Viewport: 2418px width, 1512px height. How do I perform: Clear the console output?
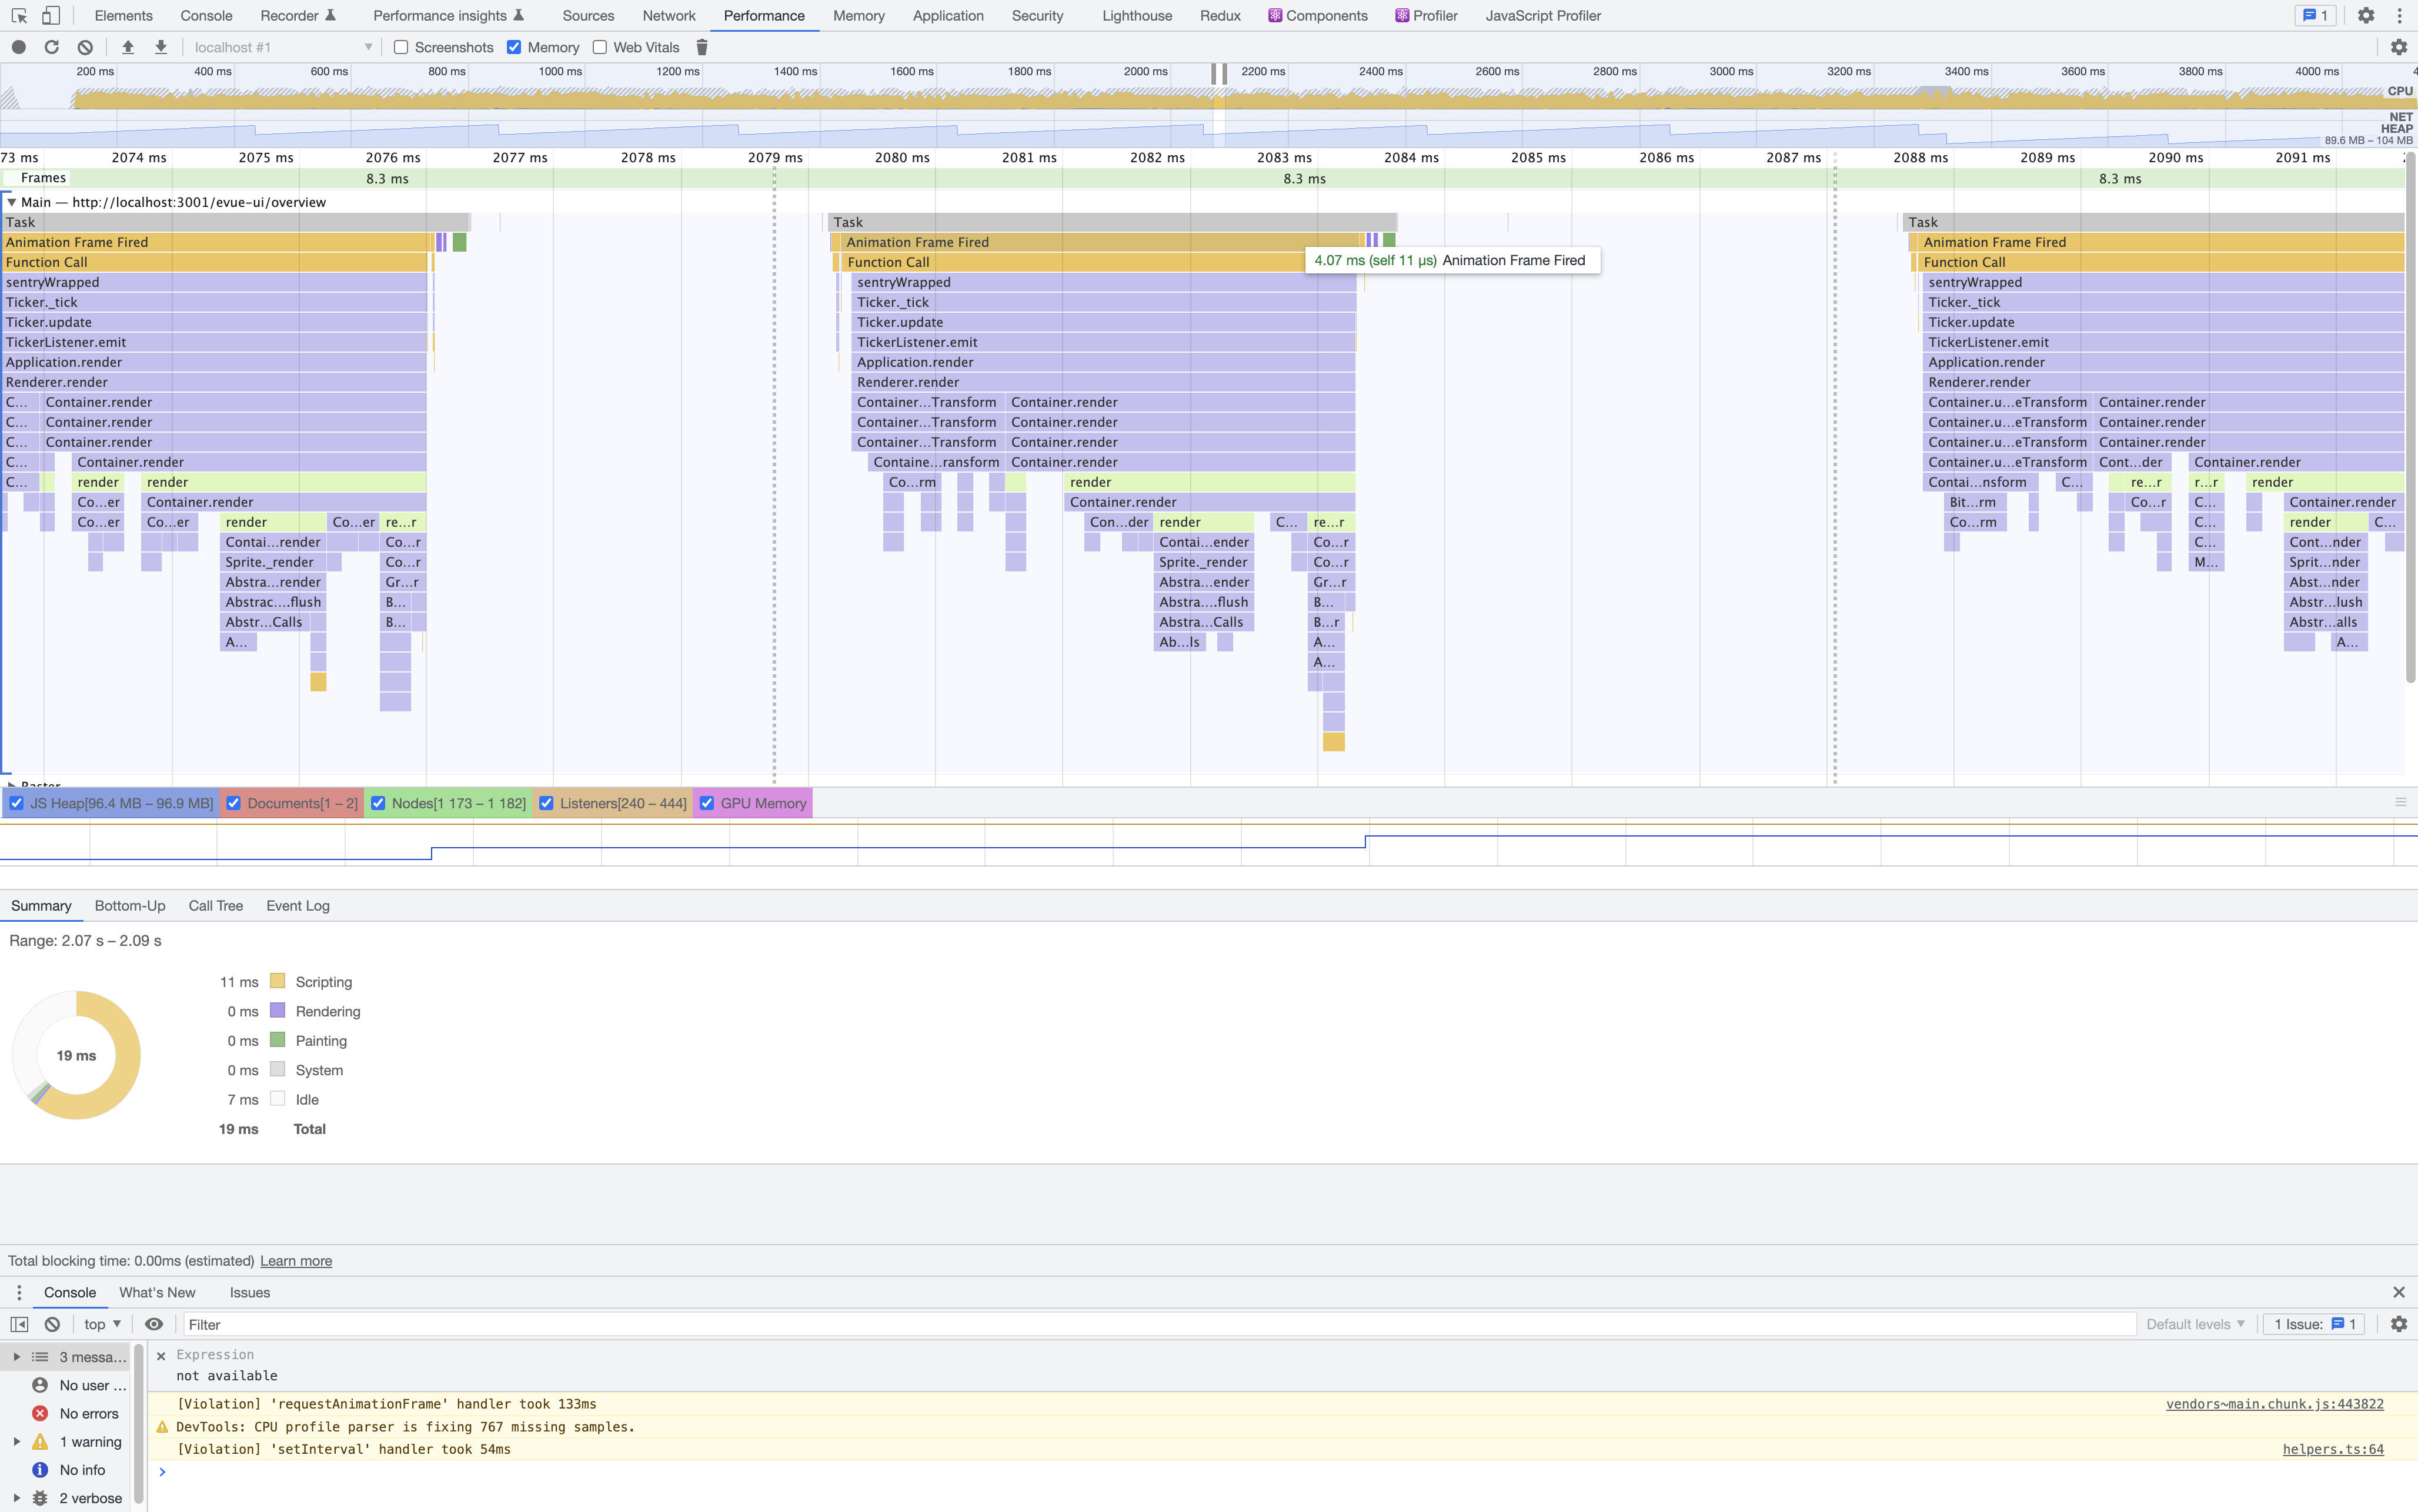[52, 1324]
